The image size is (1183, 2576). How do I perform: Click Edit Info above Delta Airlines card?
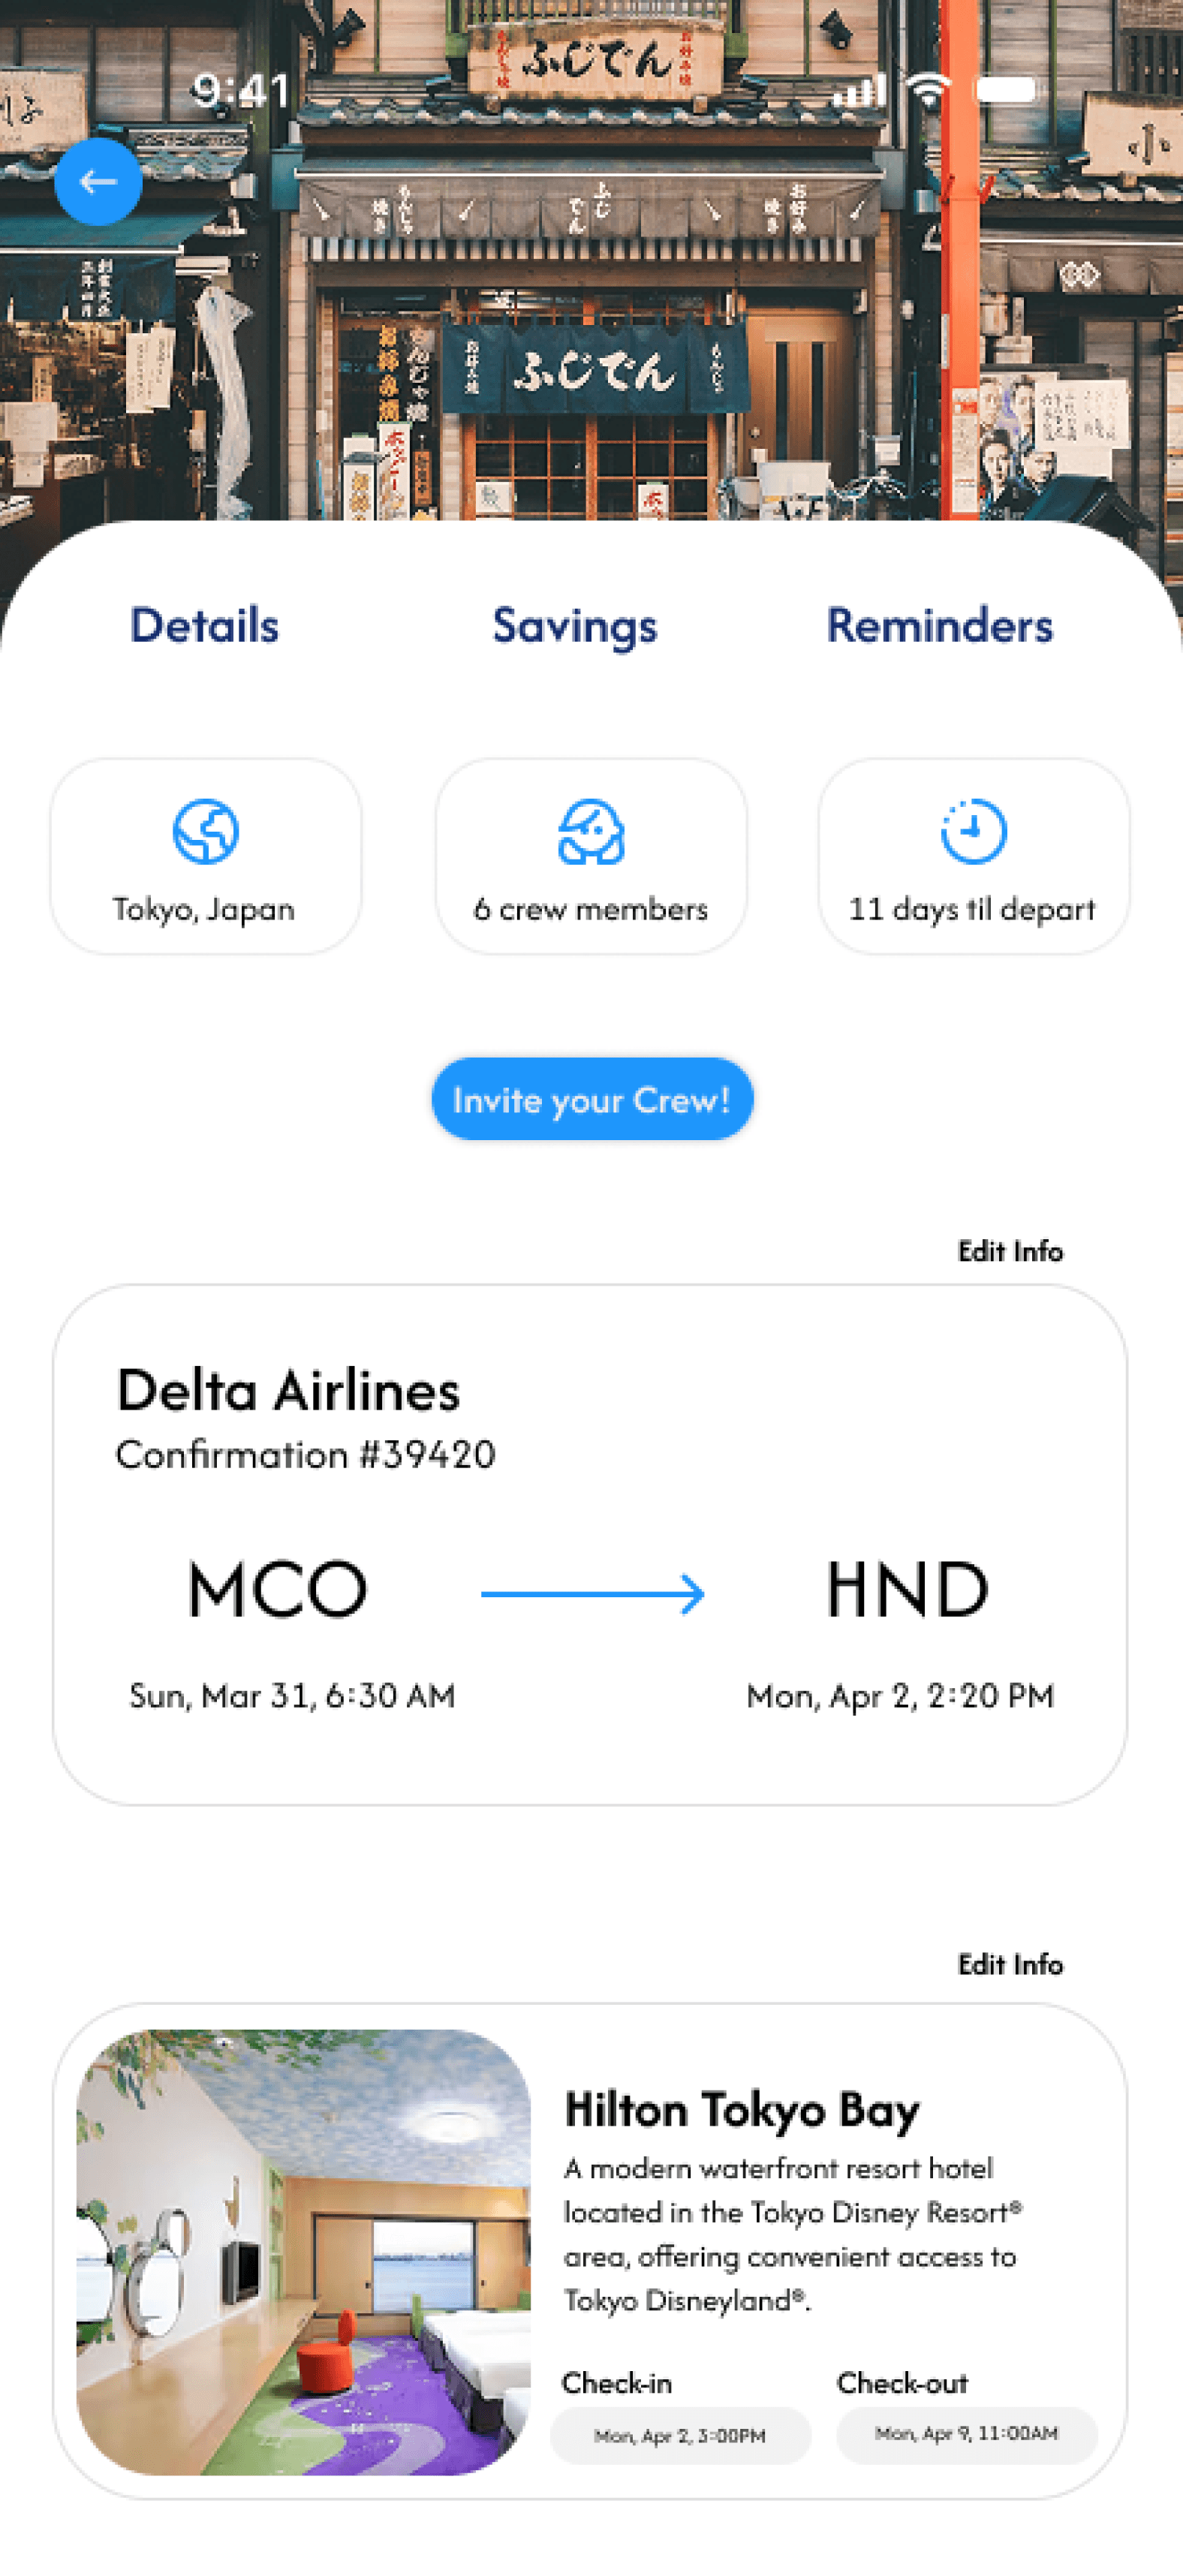[1010, 1251]
